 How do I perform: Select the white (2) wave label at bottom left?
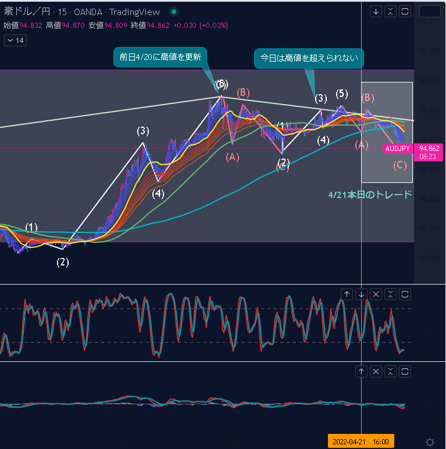coord(63,263)
